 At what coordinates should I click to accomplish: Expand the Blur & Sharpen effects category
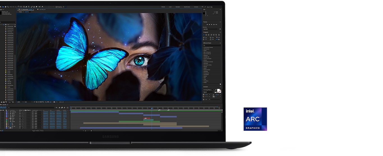pos(203,52)
